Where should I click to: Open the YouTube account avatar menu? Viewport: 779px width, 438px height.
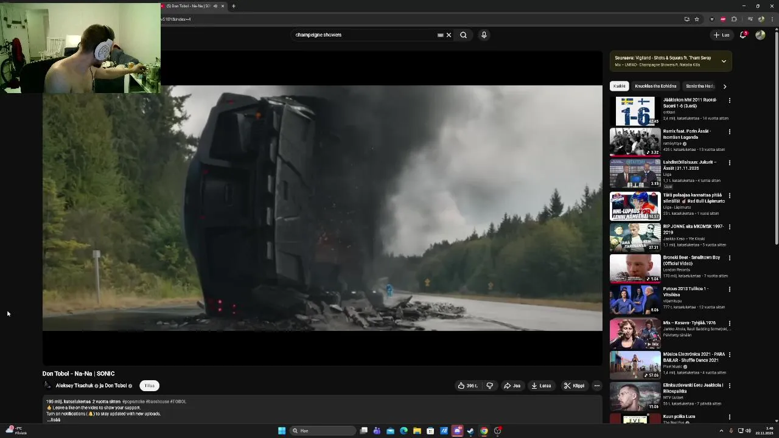(760, 35)
